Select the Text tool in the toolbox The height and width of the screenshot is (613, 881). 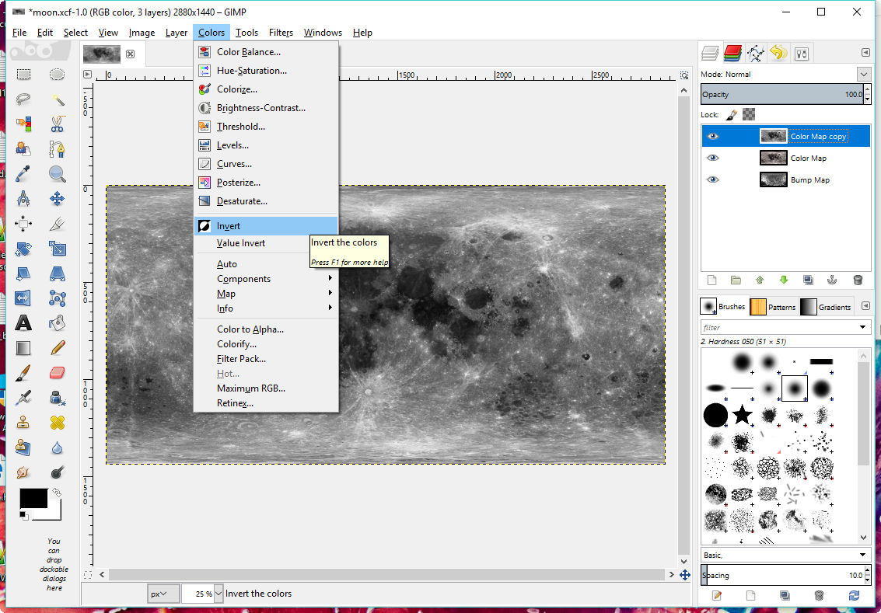click(23, 322)
